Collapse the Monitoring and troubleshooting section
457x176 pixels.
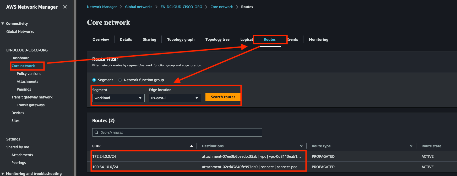pyautogui.click(x=3, y=174)
